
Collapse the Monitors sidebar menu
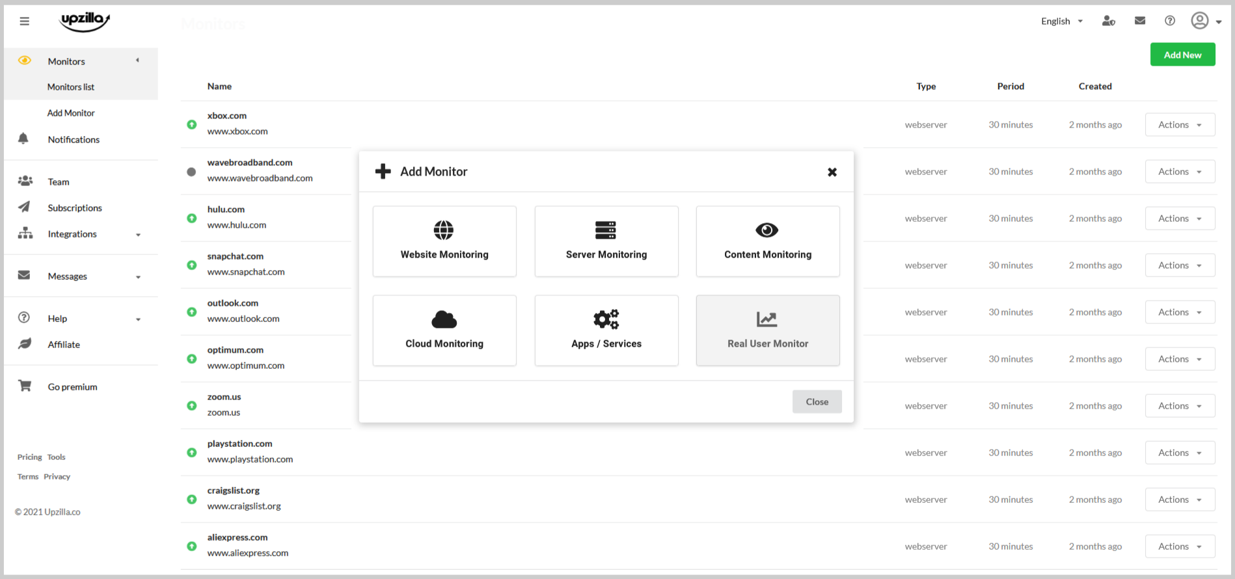(x=137, y=61)
